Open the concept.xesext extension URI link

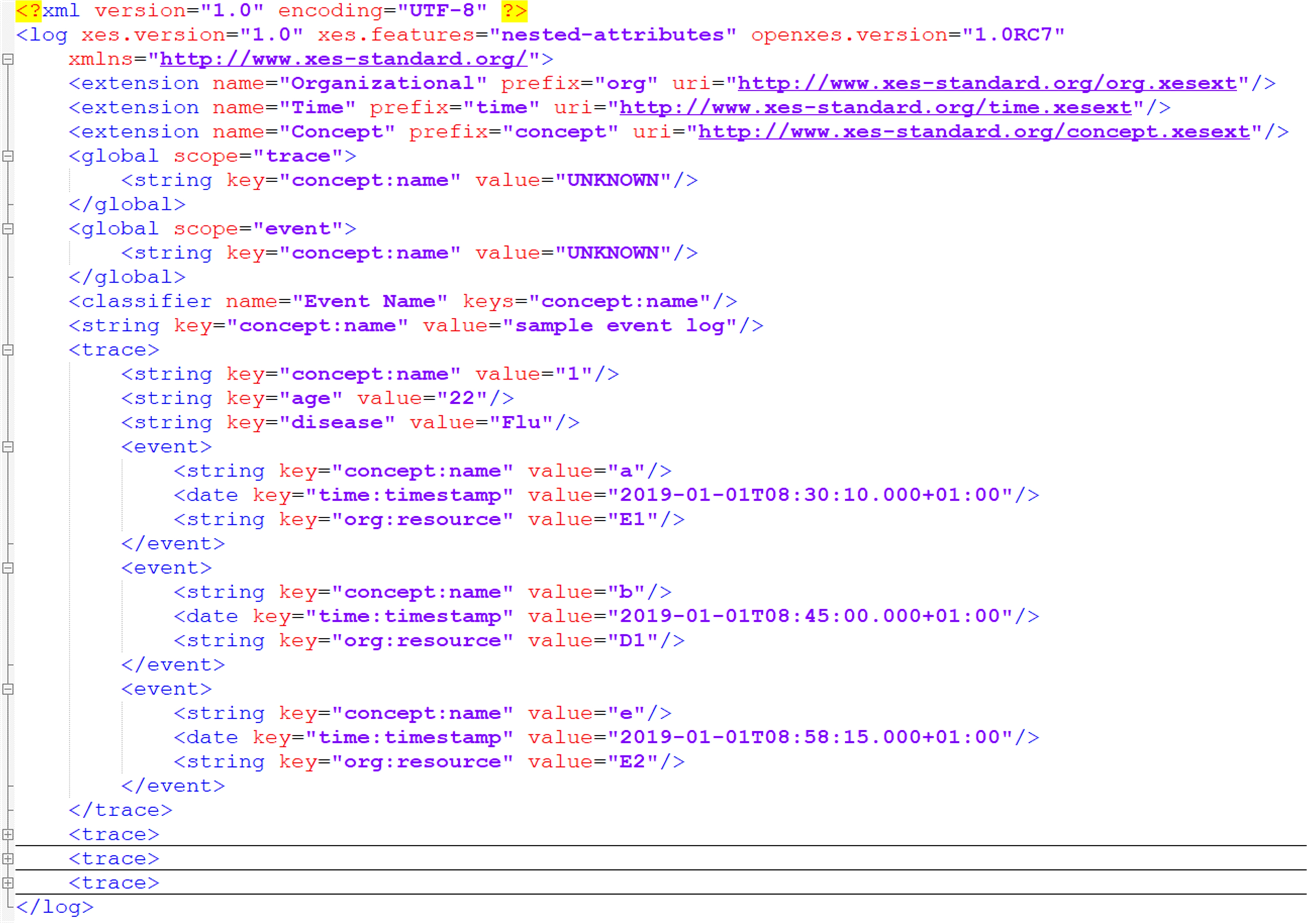coord(974,132)
